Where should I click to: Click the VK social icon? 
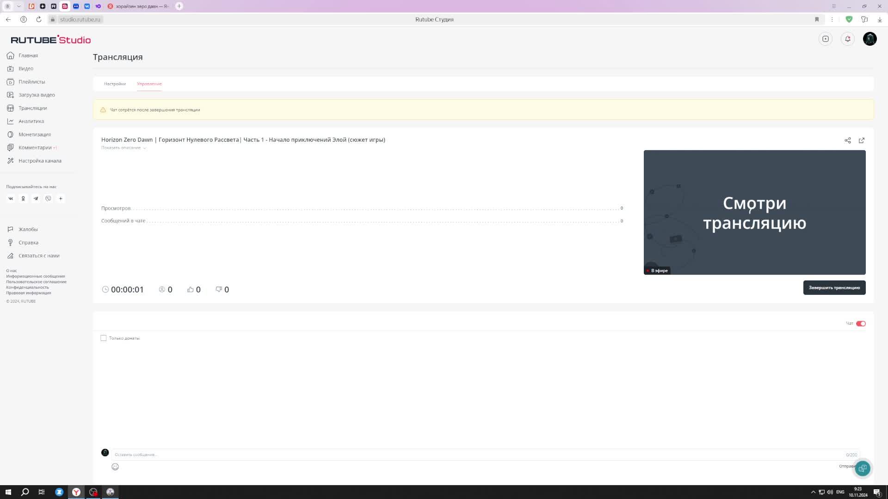[x=11, y=199]
